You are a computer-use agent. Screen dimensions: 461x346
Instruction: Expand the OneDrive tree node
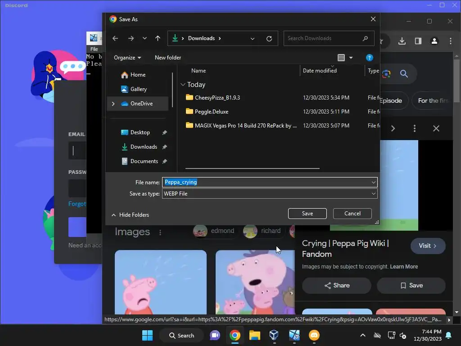[113, 104]
